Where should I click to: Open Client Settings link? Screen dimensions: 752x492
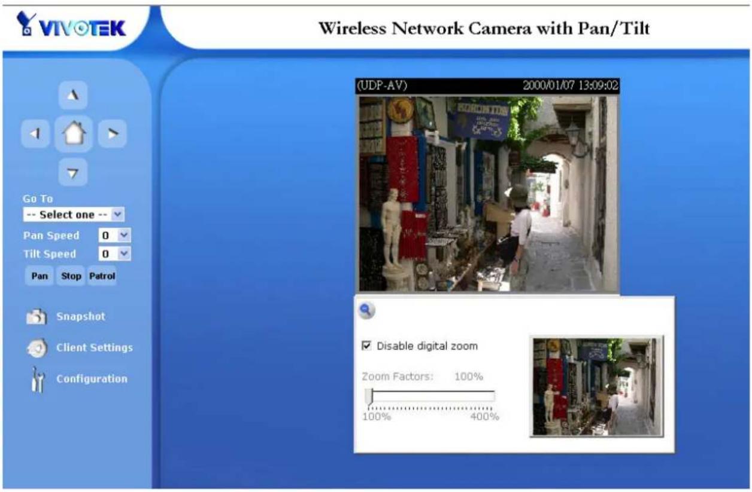coord(94,347)
